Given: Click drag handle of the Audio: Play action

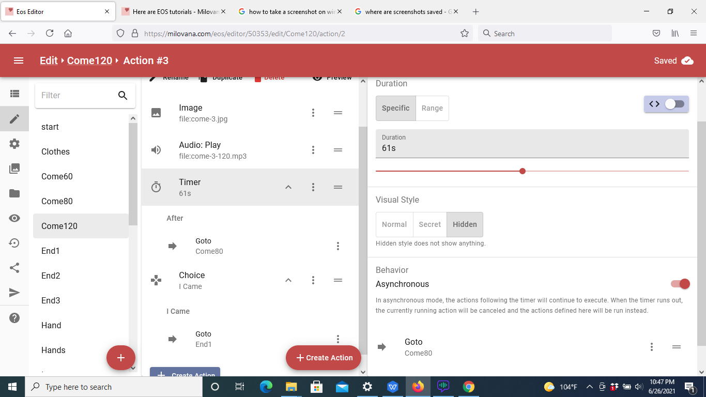Looking at the screenshot, I should (x=338, y=150).
